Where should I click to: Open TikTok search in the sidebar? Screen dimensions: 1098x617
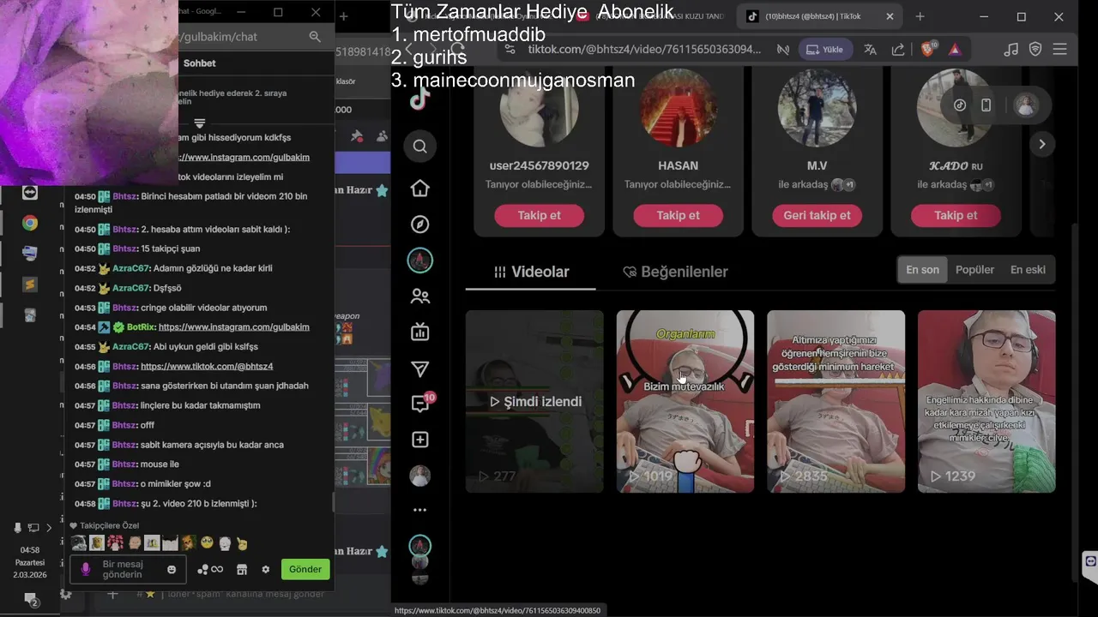tap(419, 147)
